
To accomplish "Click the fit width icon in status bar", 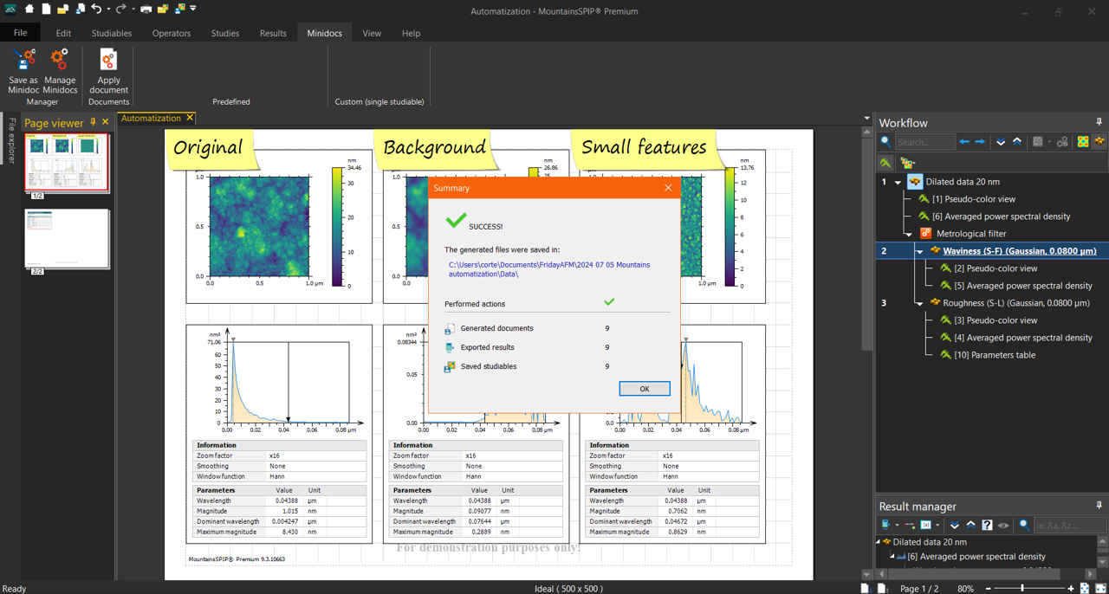I will 1100,588.
